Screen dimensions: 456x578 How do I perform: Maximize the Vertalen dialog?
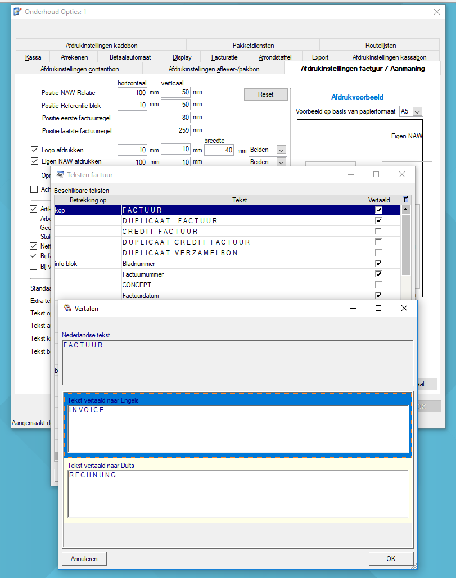pyautogui.click(x=378, y=308)
